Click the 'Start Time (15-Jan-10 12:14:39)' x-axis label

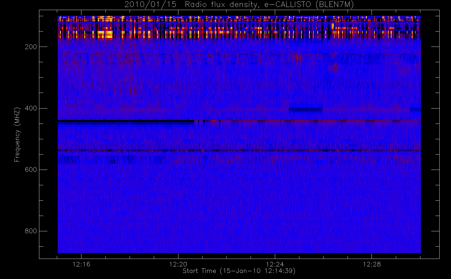pyautogui.click(x=239, y=271)
